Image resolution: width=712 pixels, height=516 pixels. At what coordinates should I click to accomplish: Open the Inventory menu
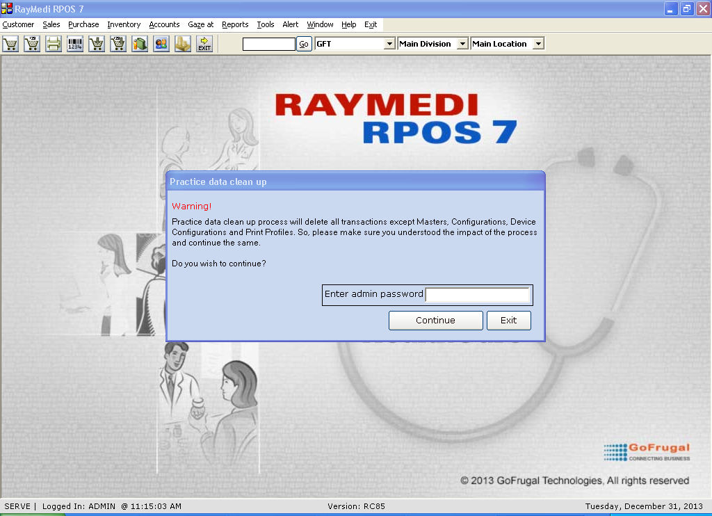coord(124,24)
